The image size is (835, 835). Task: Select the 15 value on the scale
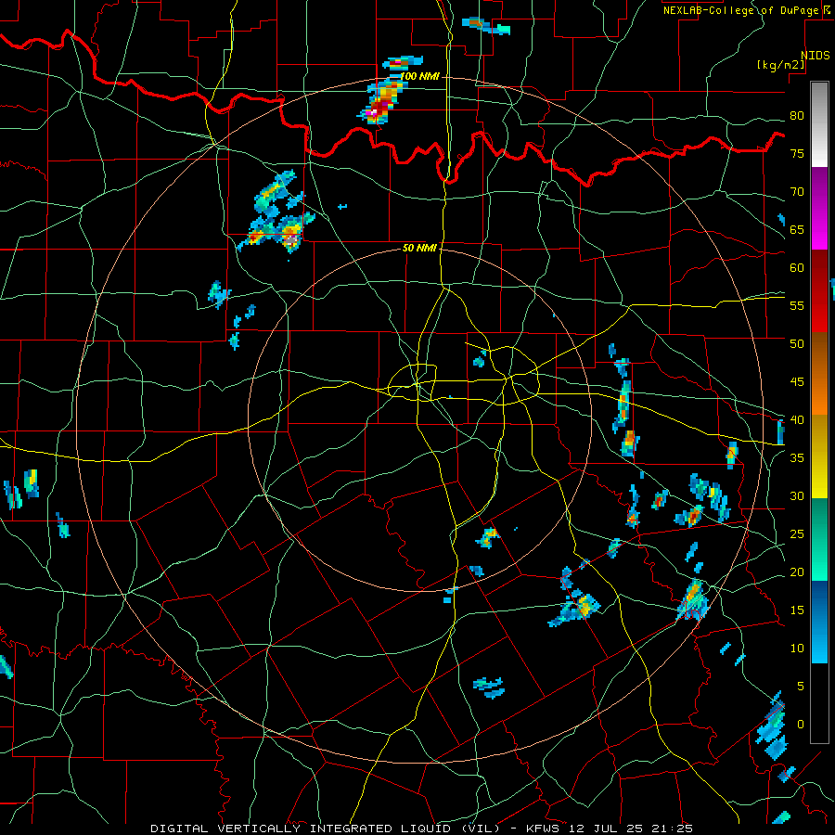pyautogui.click(x=797, y=610)
